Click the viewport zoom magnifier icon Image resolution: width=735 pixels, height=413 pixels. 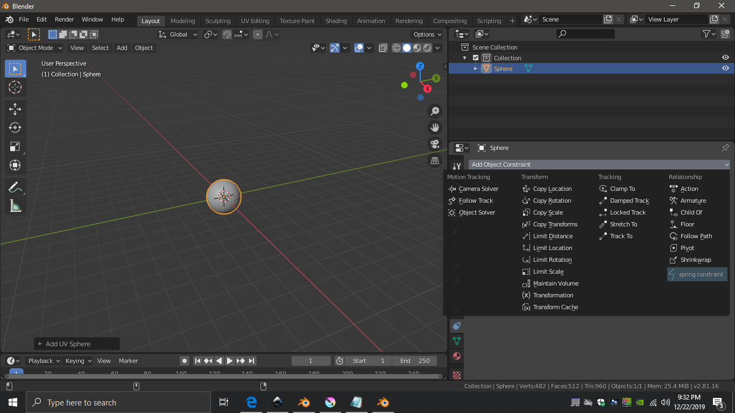pyautogui.click(x=435, y=111)
